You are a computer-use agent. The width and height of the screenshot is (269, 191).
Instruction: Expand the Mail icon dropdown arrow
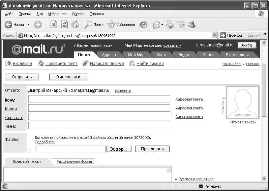(x=162, y=25)
